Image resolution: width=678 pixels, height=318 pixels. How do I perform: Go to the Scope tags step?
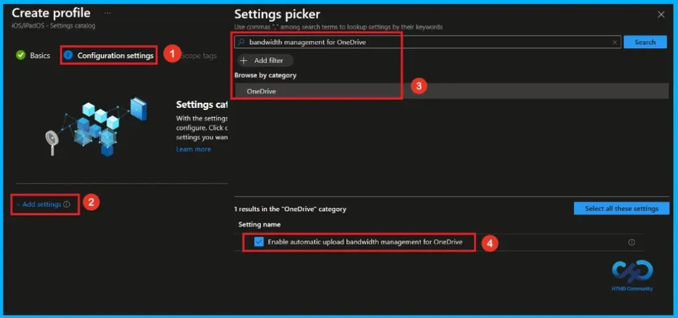pos(199,56)
